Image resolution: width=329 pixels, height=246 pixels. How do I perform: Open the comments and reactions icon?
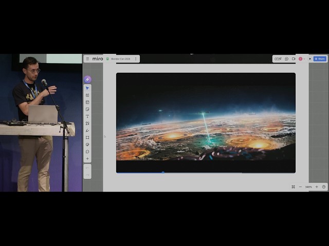point(287,59)
